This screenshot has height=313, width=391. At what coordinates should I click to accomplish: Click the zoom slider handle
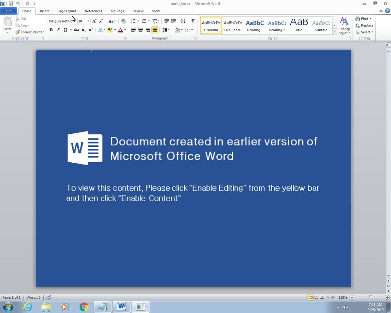(370, 297)
